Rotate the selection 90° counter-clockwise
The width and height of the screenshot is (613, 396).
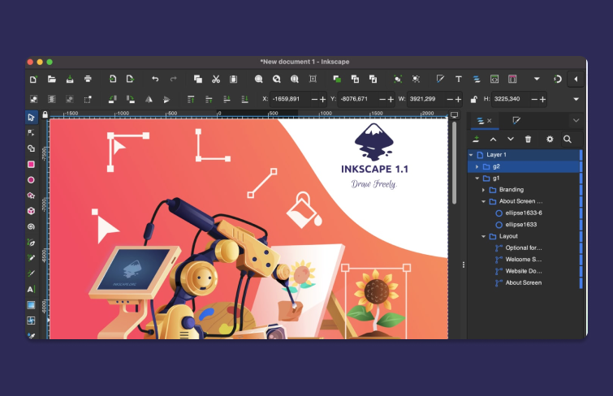tap(113, 99)
